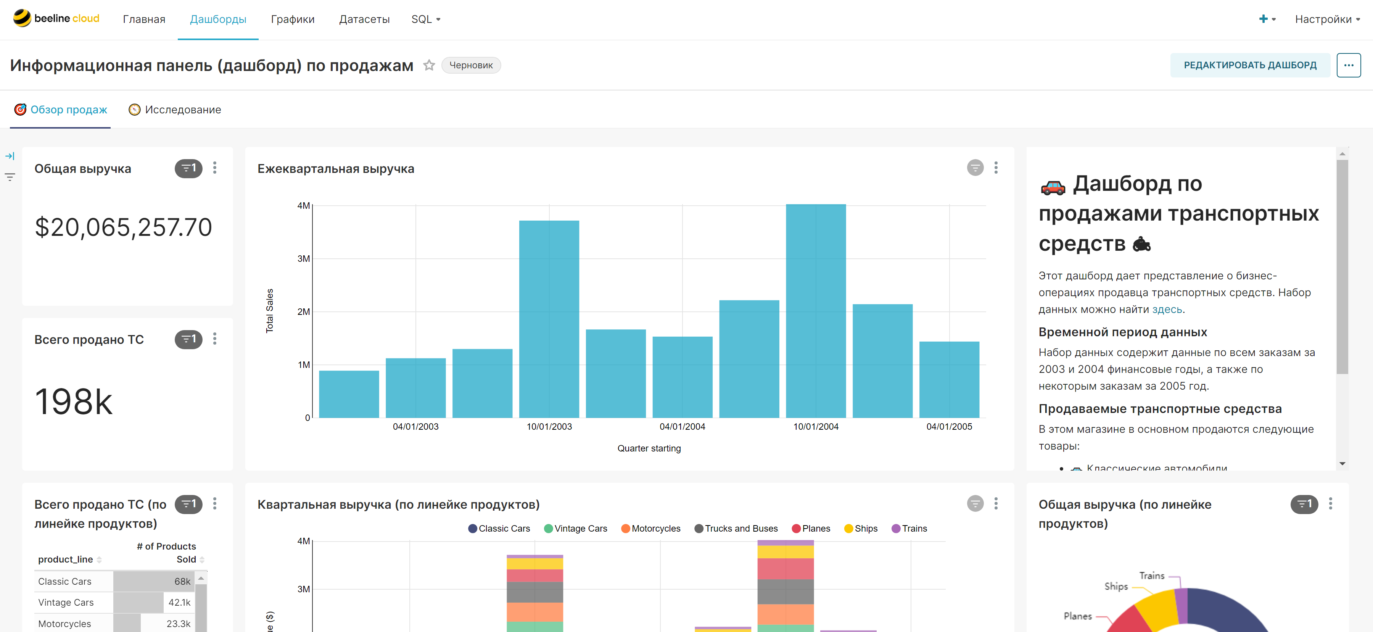Open Ежеквартальная выручка chart options menu

click(x=996, y=168)
